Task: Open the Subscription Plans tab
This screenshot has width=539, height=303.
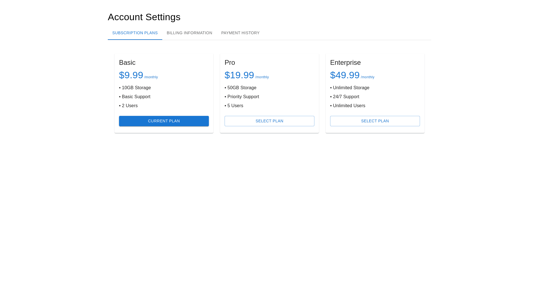Action: click(x=135, y=33)
